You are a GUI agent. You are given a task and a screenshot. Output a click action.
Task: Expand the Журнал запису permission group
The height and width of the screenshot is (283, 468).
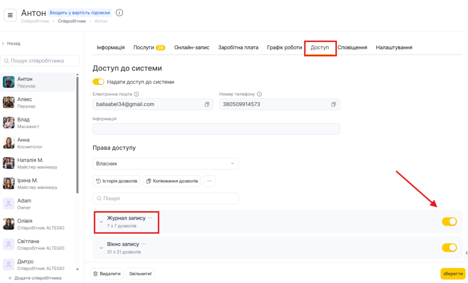click(101, 222)
